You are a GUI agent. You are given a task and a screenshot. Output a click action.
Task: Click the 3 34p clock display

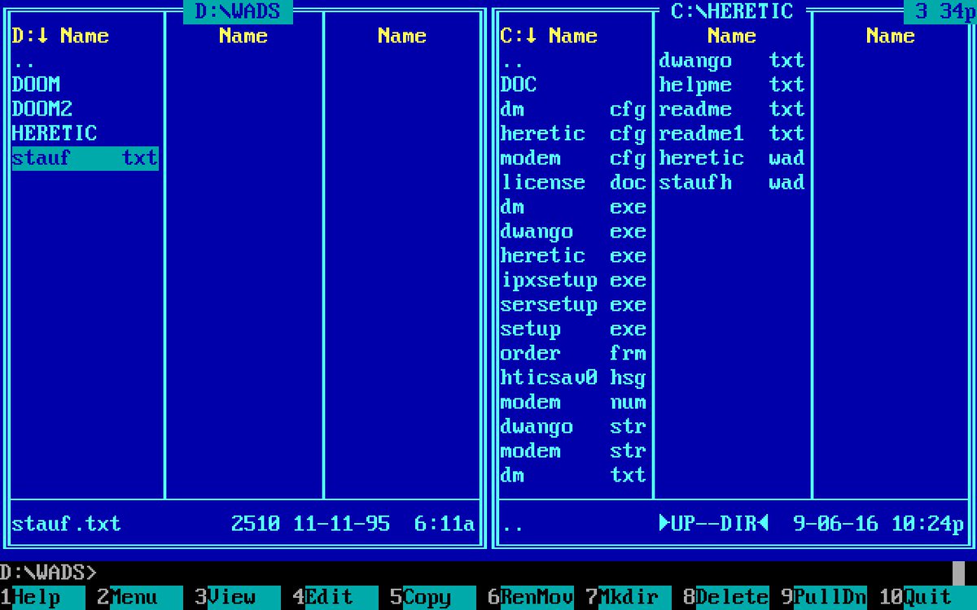click(x=940, y=11)
